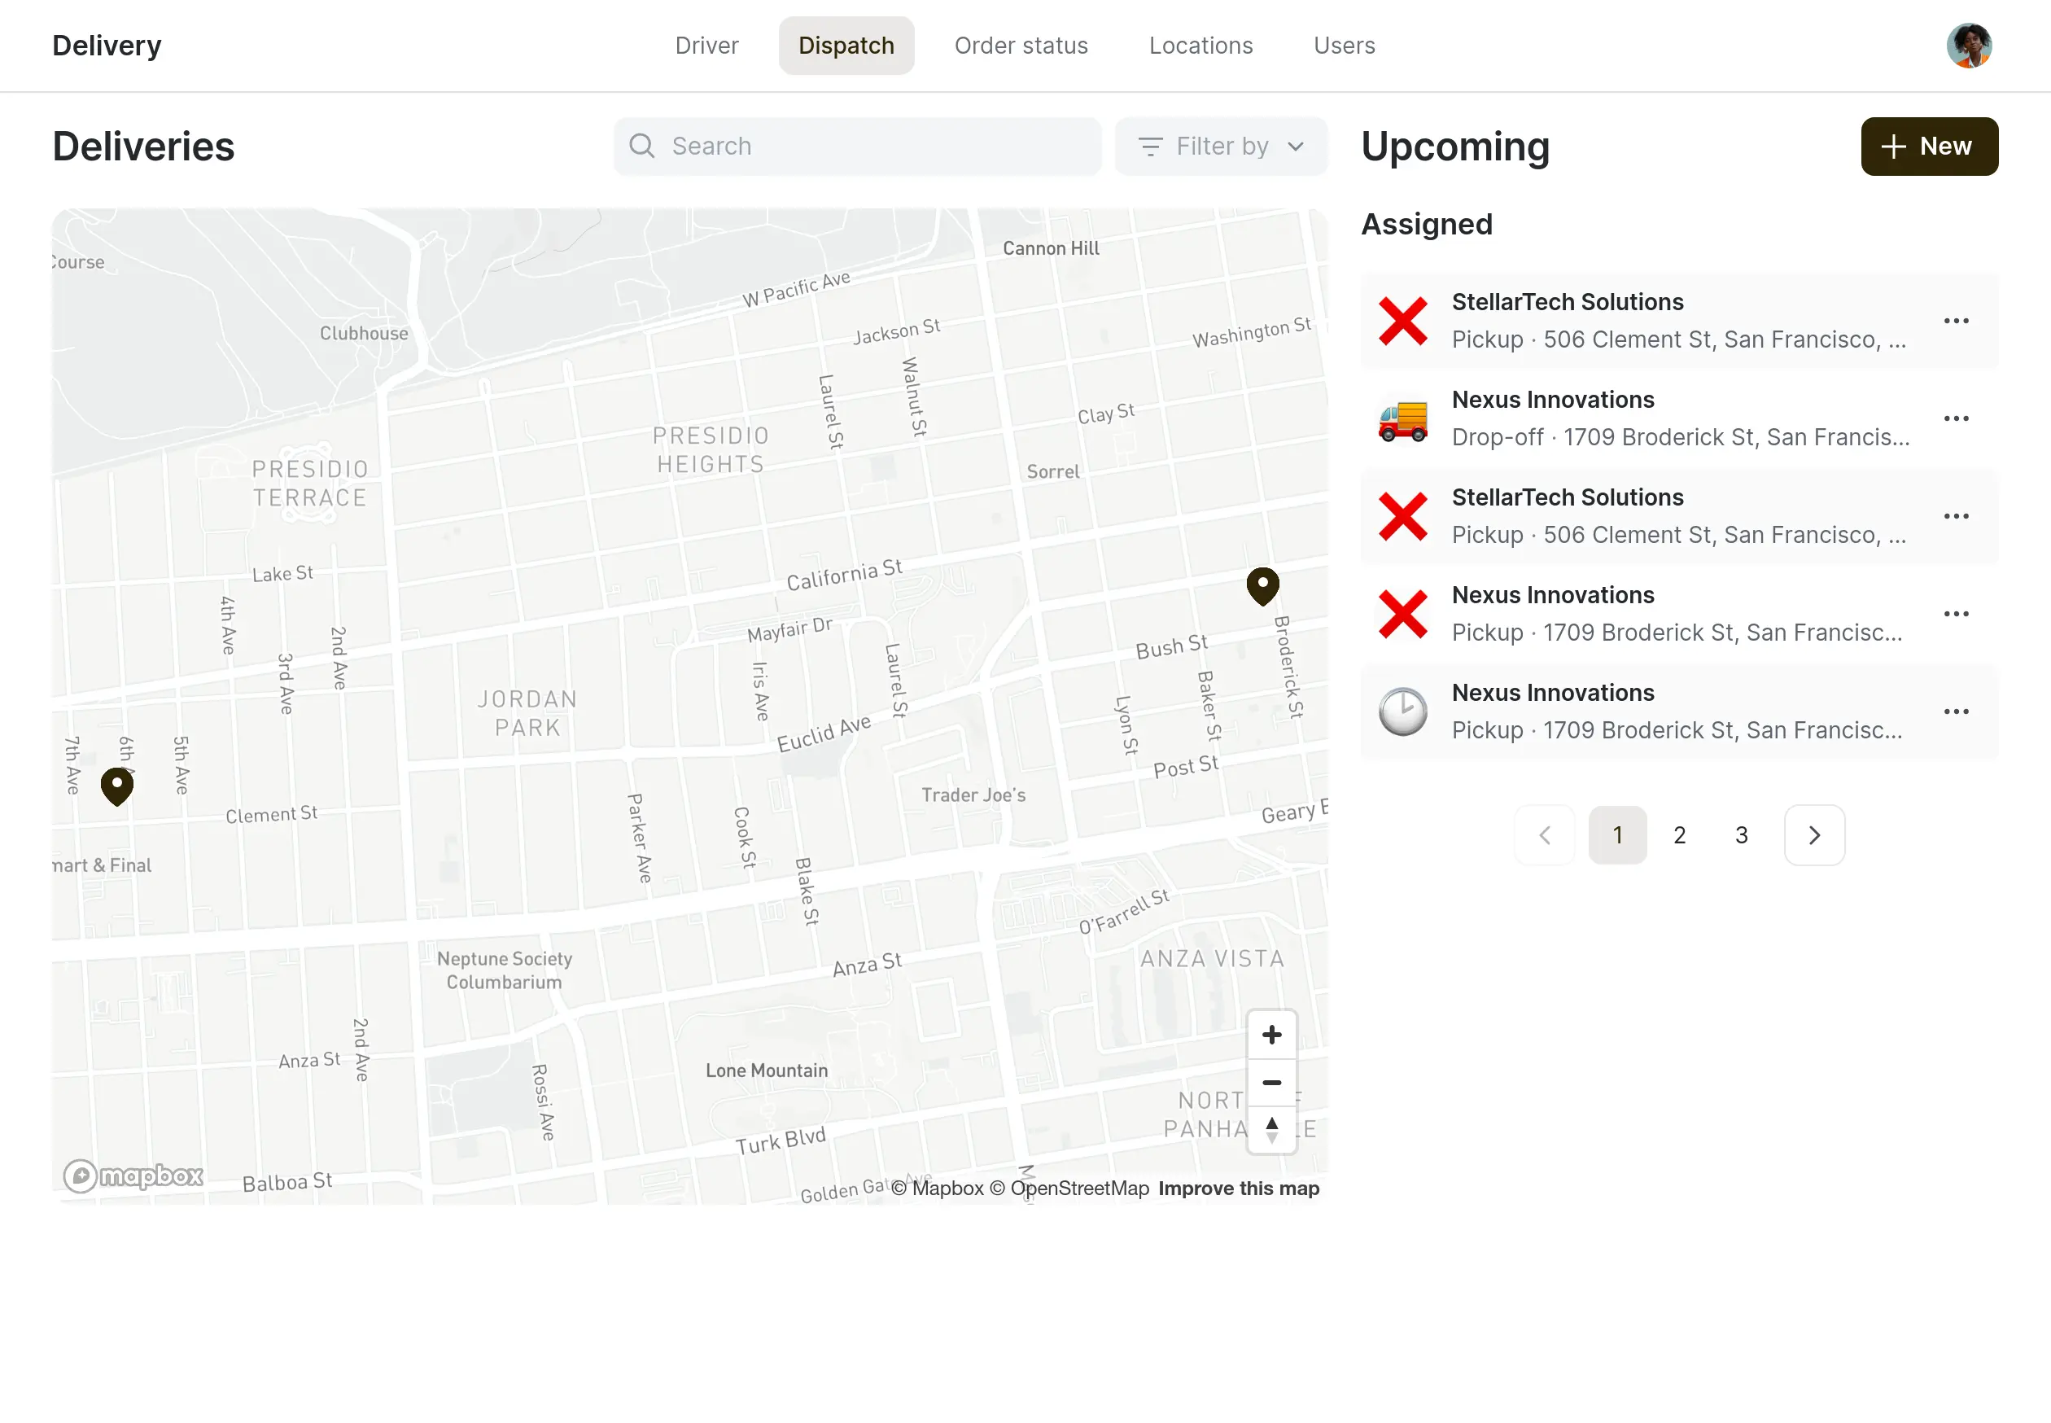The height and width of the screenshot is (1423, 2051).
Task: Expand the Filter by dropdown
Action: click(x=1220, y=147)
